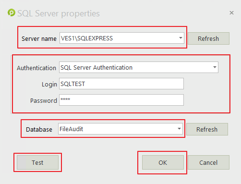Image resolution: width=241 pixels, height=184 pixels.
Task: Confirm settings with the OK button
Action: pos(163,162)
